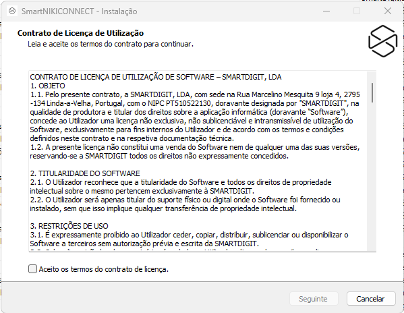Click the SmartNIKICONNECT installer icon in title bar
Image resolution: width=404 pixels, height=313 pixels.
pos(12,11)
